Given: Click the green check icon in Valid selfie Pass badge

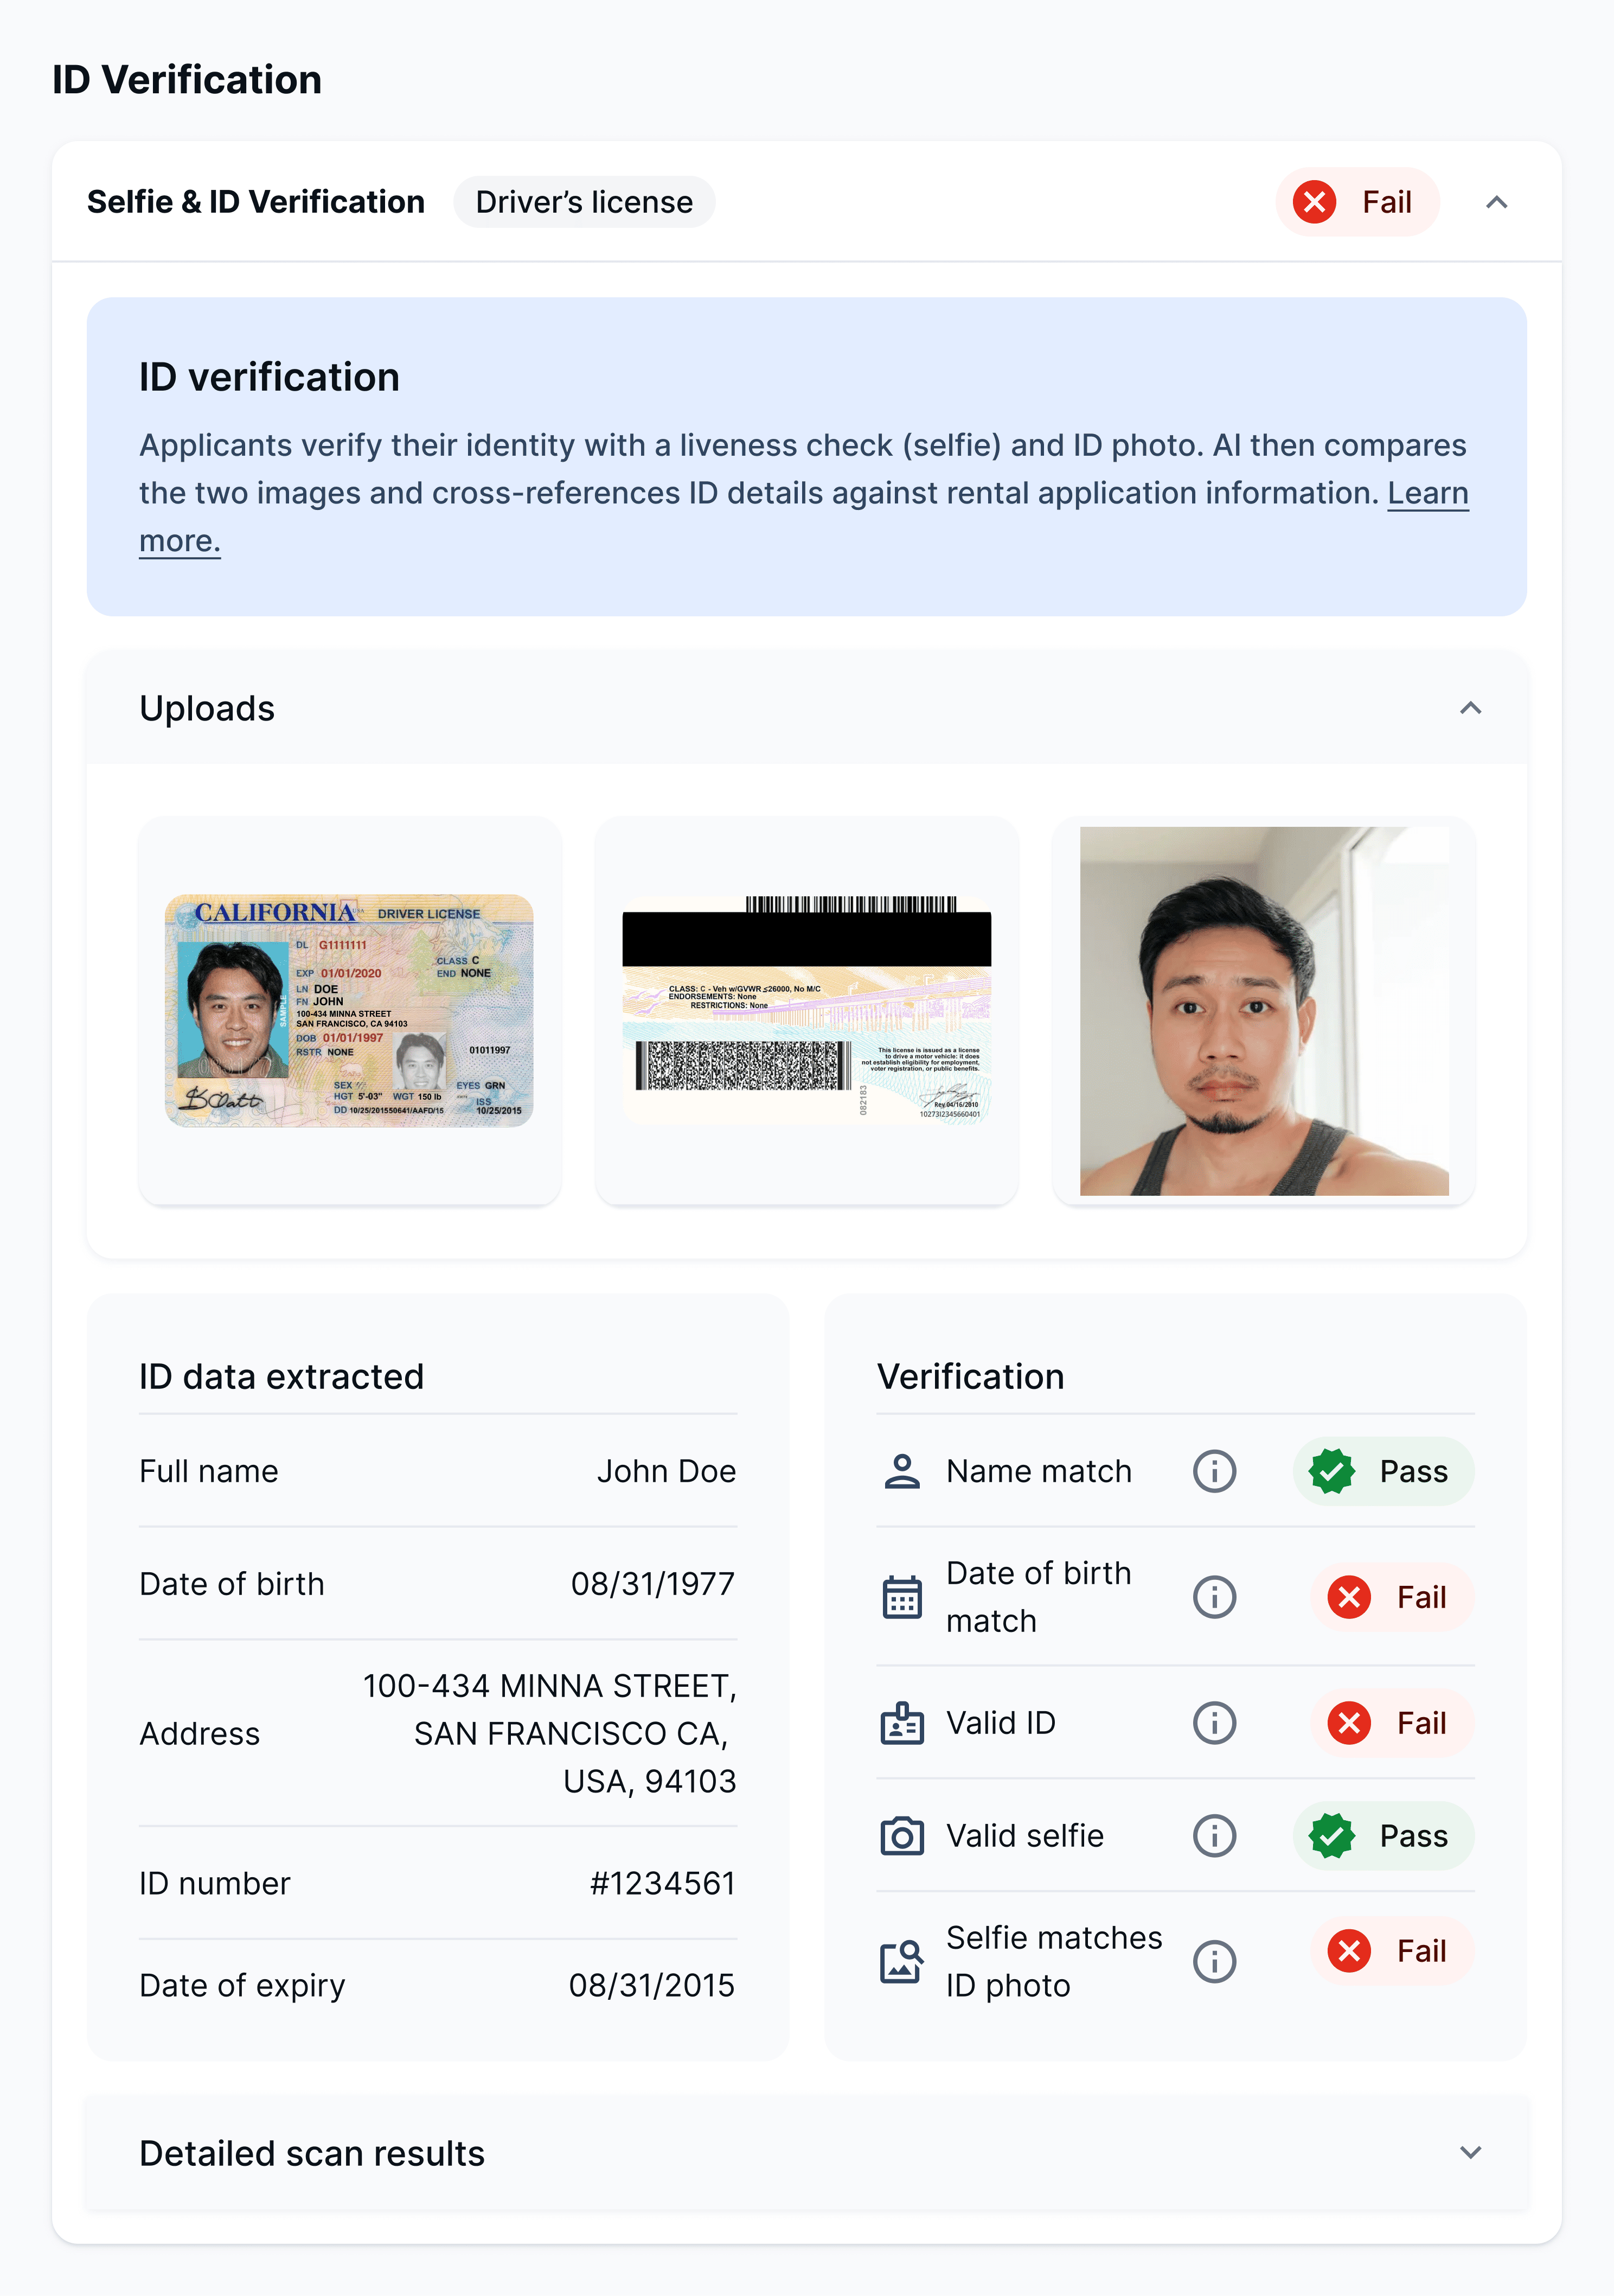Looking at the screenshot, I should [x=1331, y=1836].
